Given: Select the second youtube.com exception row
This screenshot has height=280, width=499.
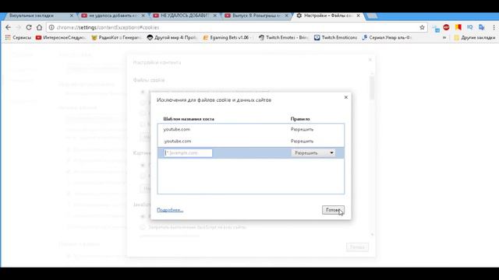Looking at the screenshot, I should 251,141.
